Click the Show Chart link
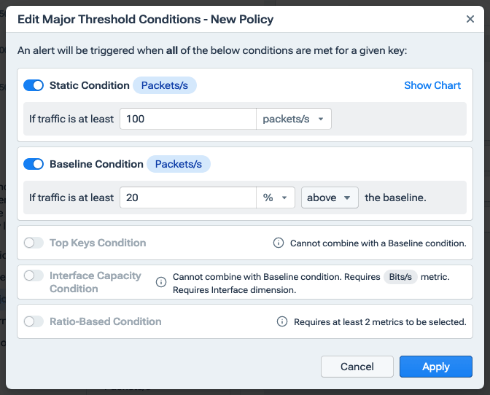Image resolution: width=490 pixels, height=395 pixels. point(432,85)
